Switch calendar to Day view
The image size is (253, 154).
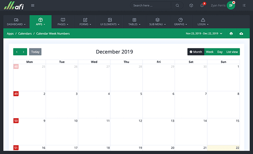[x=220, y=52]
